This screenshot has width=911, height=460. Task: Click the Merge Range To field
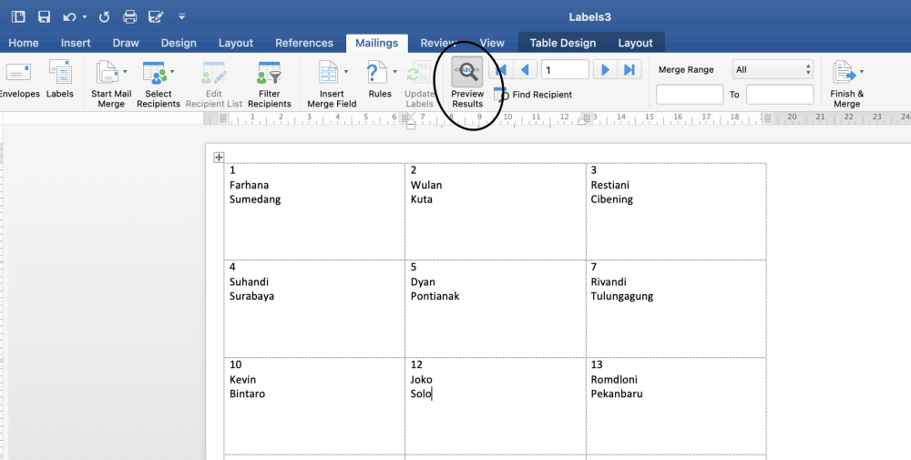(x=779, y=95)
